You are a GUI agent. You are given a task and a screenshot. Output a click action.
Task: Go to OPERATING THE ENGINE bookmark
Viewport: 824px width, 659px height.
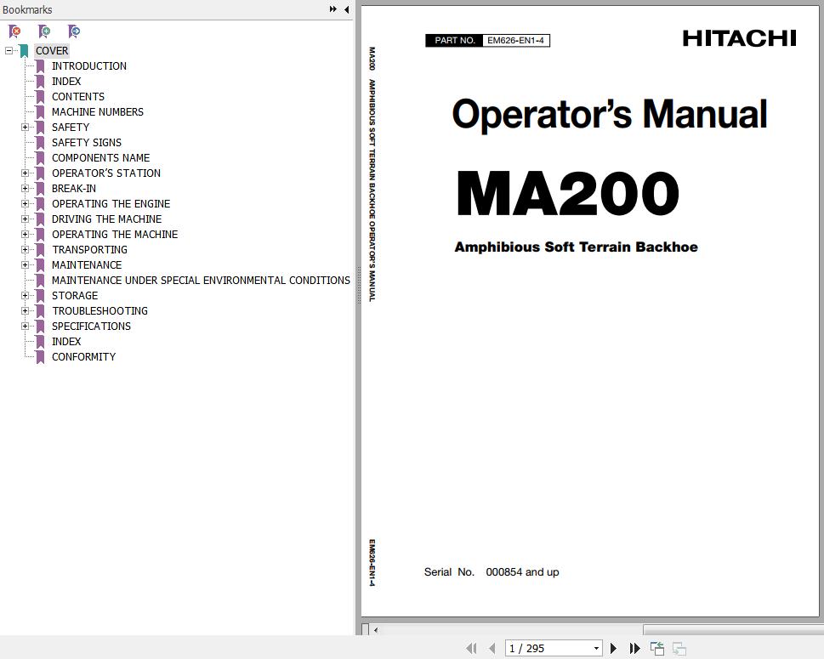click(111, 203)
